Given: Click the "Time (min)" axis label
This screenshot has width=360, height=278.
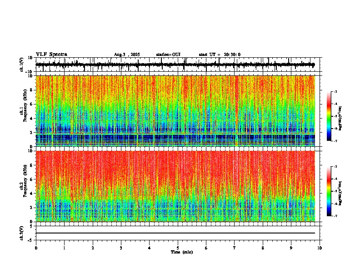Looking at the screenshot, I should click(182, 252).
